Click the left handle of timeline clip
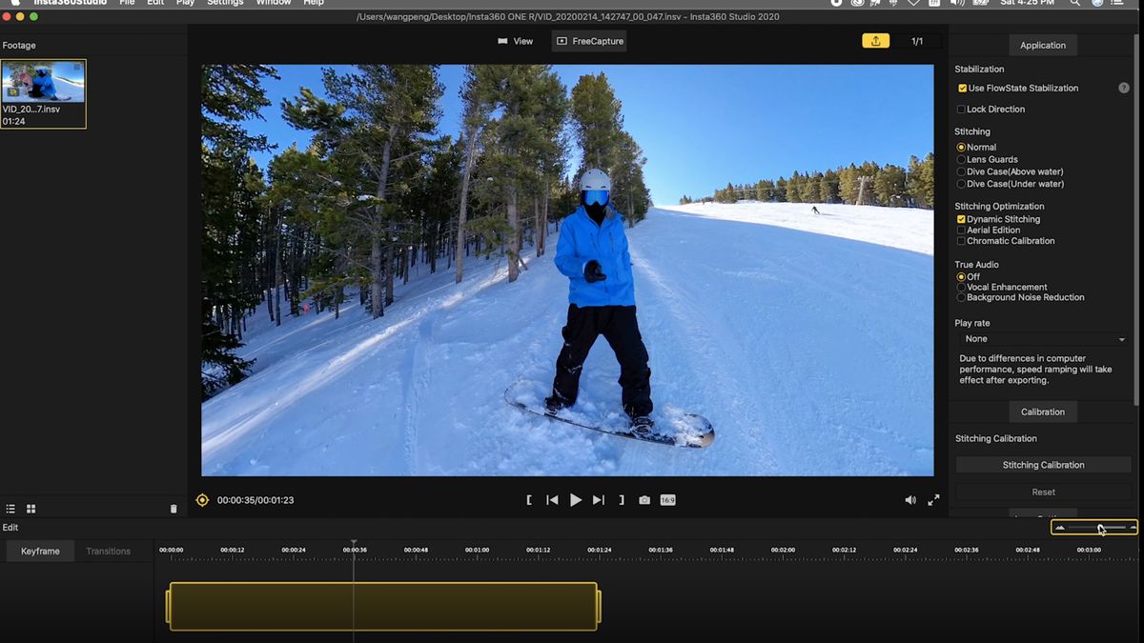Screen dimensions: 1144x643 (x=168, y=607)
